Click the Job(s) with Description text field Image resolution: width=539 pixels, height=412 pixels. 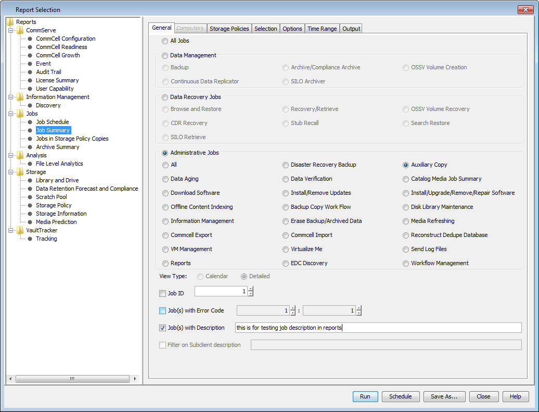(x=378, y=328)
